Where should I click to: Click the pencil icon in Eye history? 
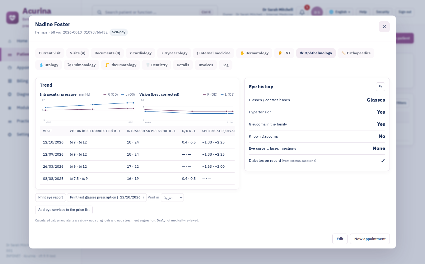[381, 87]
